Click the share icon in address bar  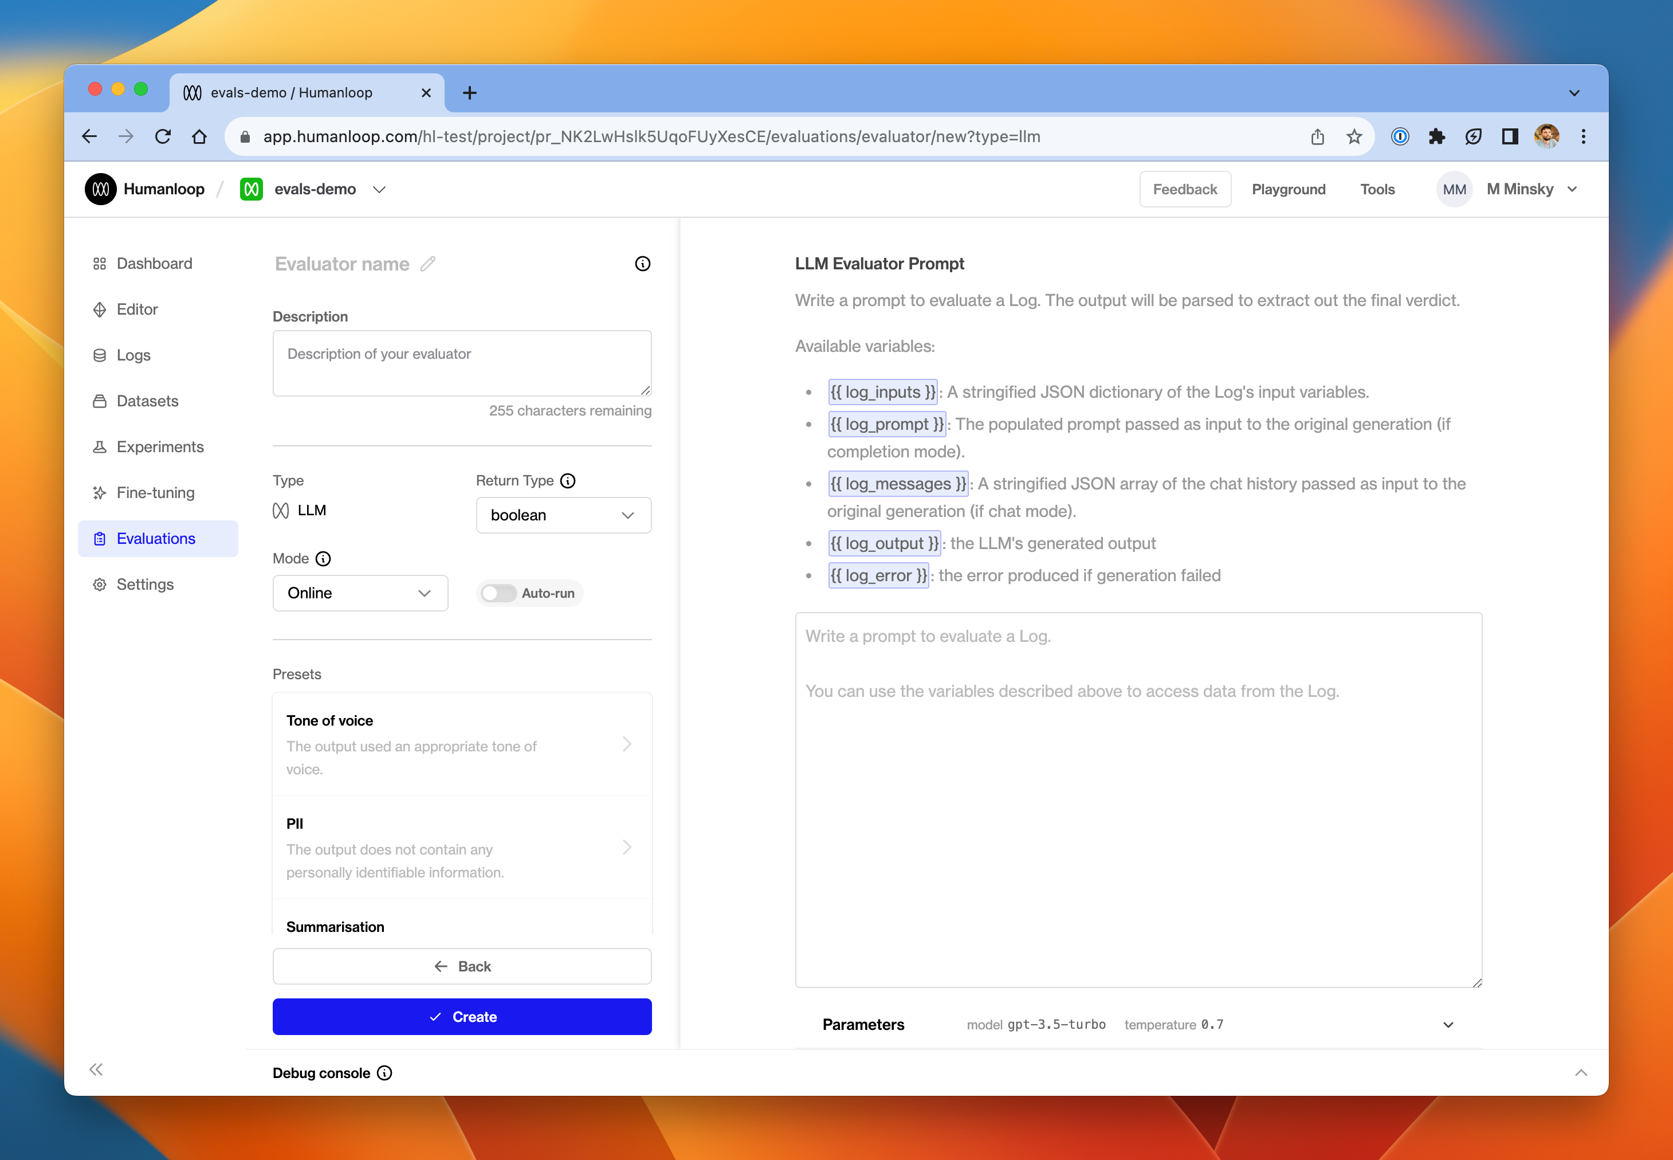coord(1318,136)
